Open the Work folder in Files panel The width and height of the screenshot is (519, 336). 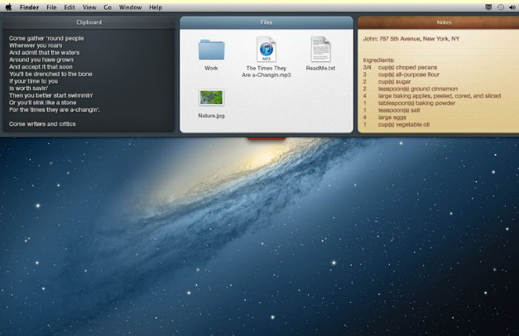[x=211, y=50]
